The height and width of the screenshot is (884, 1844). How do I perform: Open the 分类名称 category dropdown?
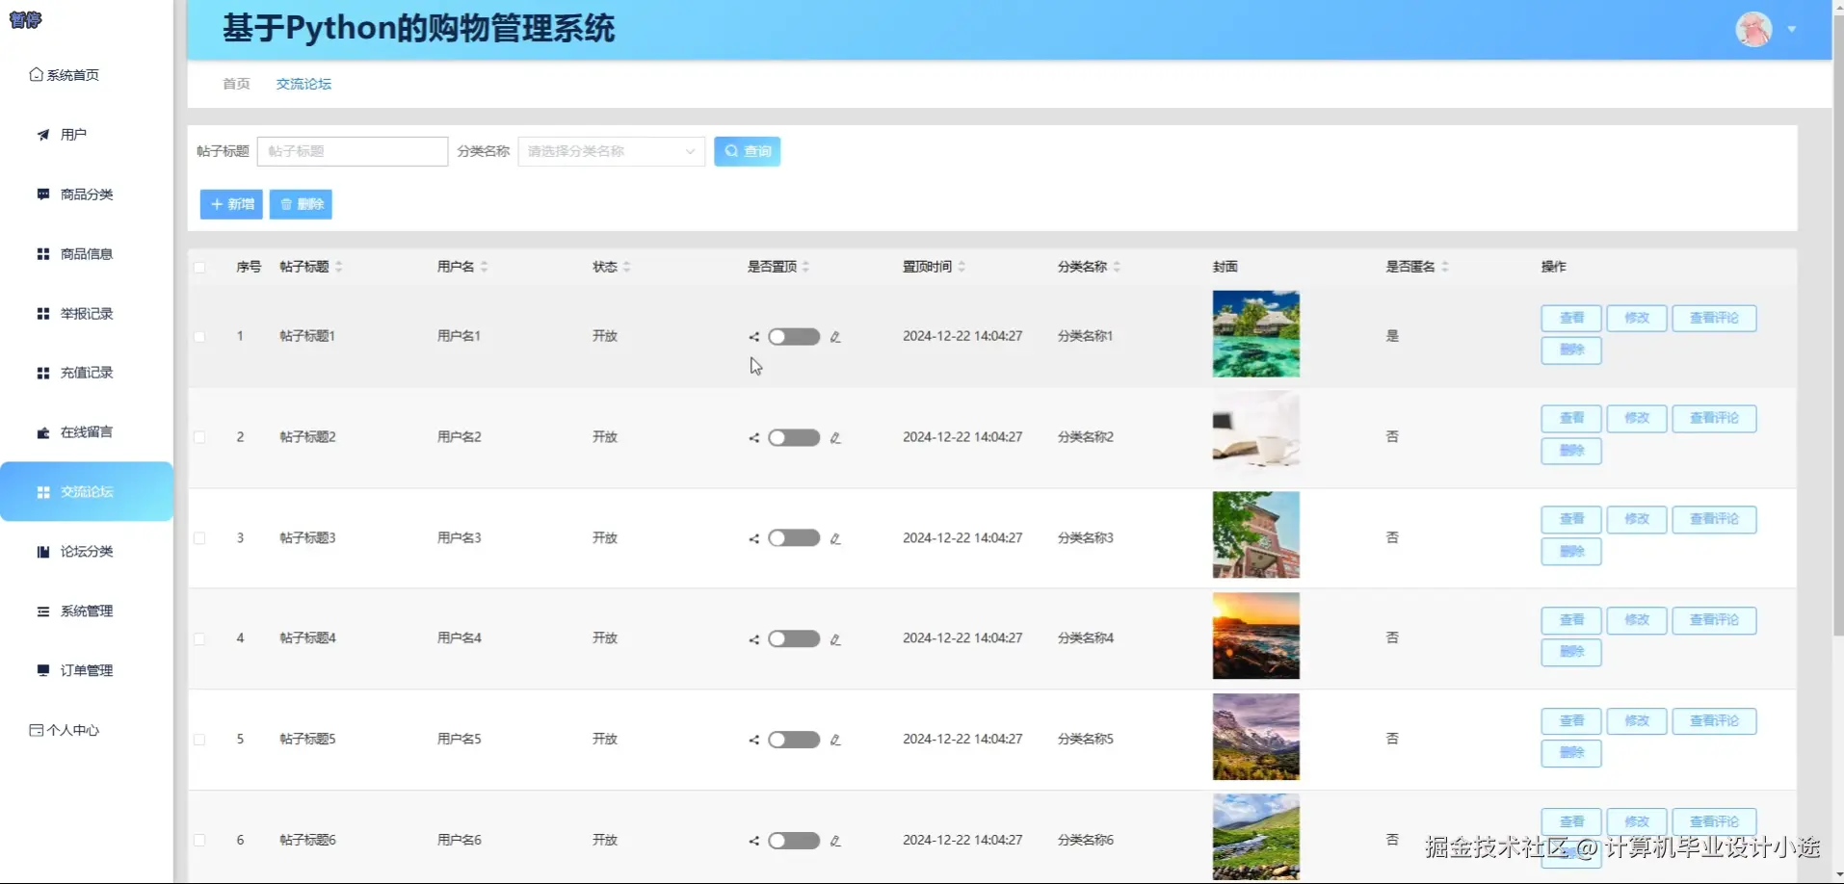tap(612, 151)
